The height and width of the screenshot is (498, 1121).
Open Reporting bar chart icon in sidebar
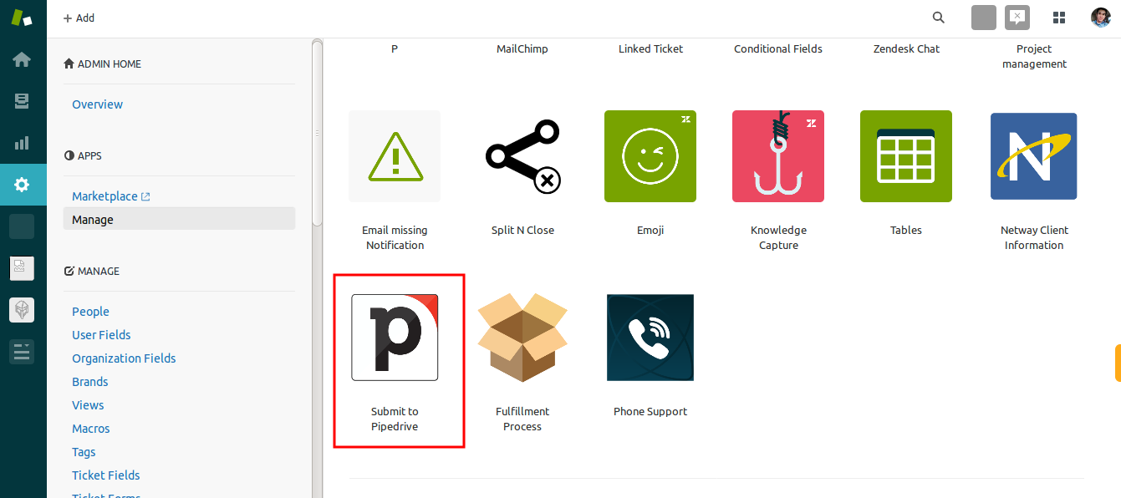(x=23, y=143)
